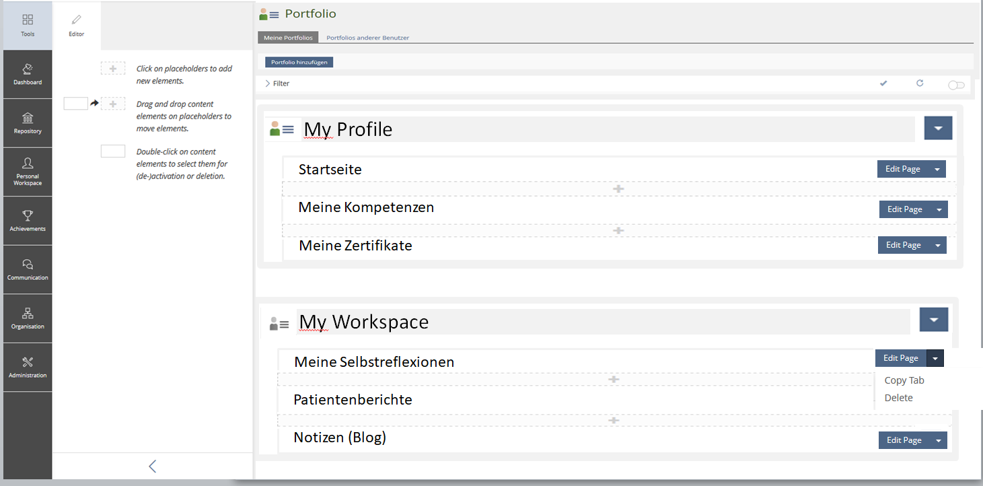Click the Portfolio hinzufügen button
983x486 pixels.
[299, 63]
